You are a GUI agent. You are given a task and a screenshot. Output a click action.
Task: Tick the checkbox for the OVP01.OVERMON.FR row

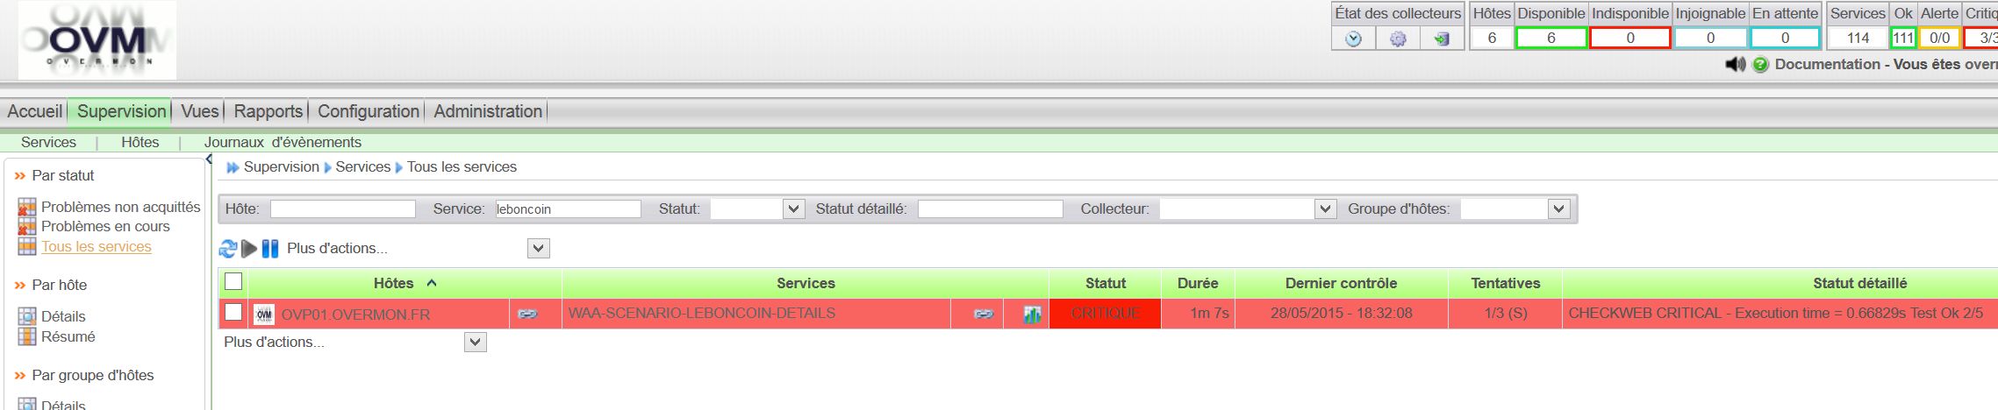233,313
